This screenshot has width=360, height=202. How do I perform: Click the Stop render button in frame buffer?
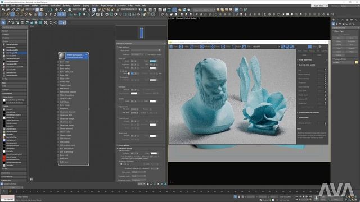point(310,47)
